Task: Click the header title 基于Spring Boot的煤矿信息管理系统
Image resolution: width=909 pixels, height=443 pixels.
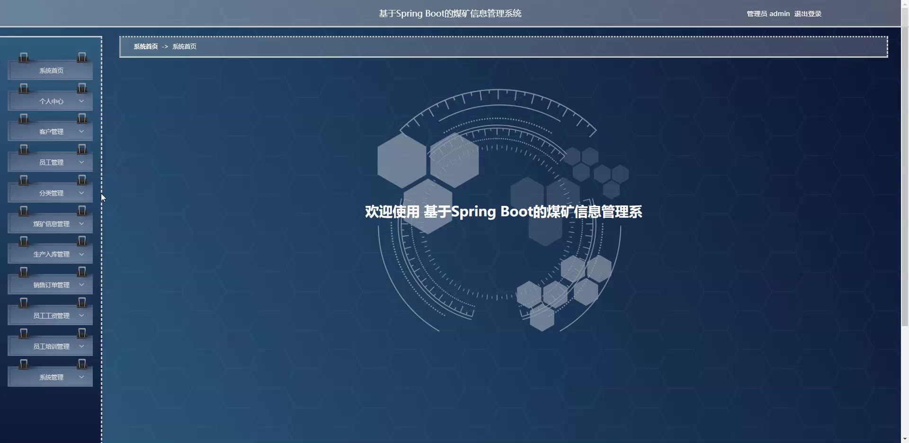Action: (450, 14)
